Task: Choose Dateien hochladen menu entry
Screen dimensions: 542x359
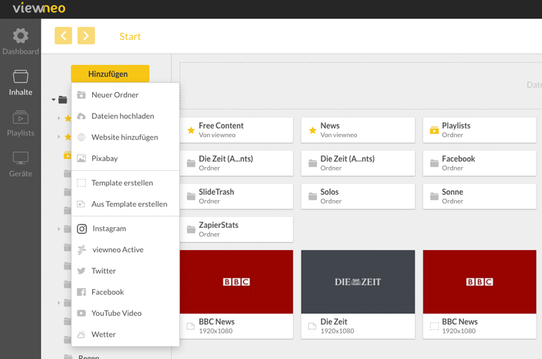Action: click(125, 116)
